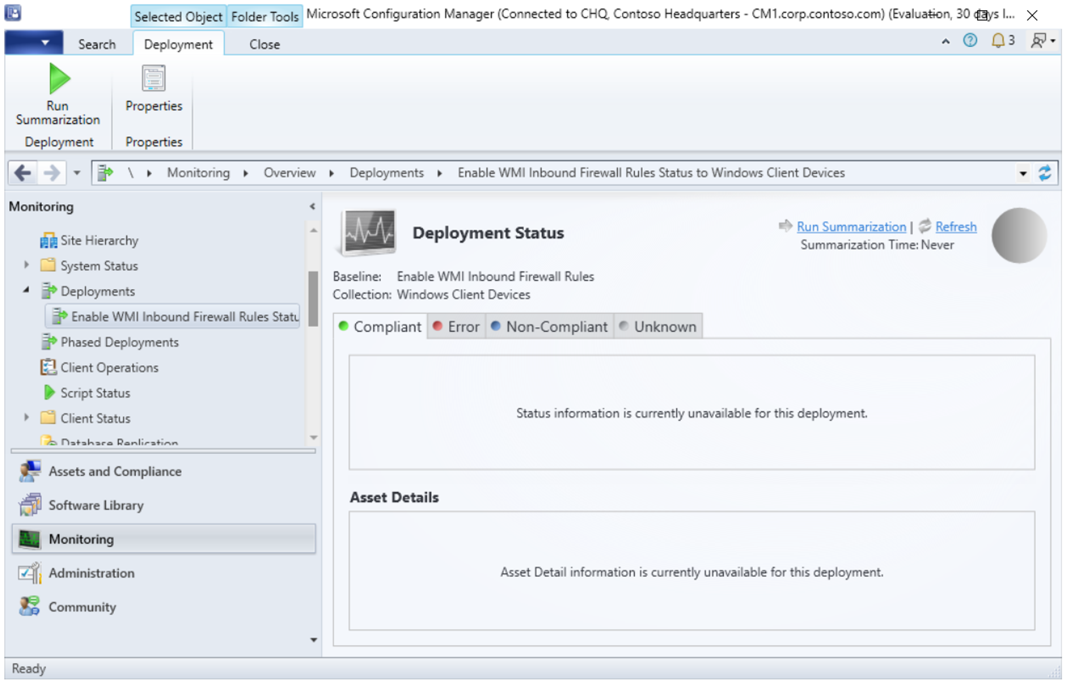1066x680 pixels.
Task: Switch to Administration workspace
Action: coord(163,573)
